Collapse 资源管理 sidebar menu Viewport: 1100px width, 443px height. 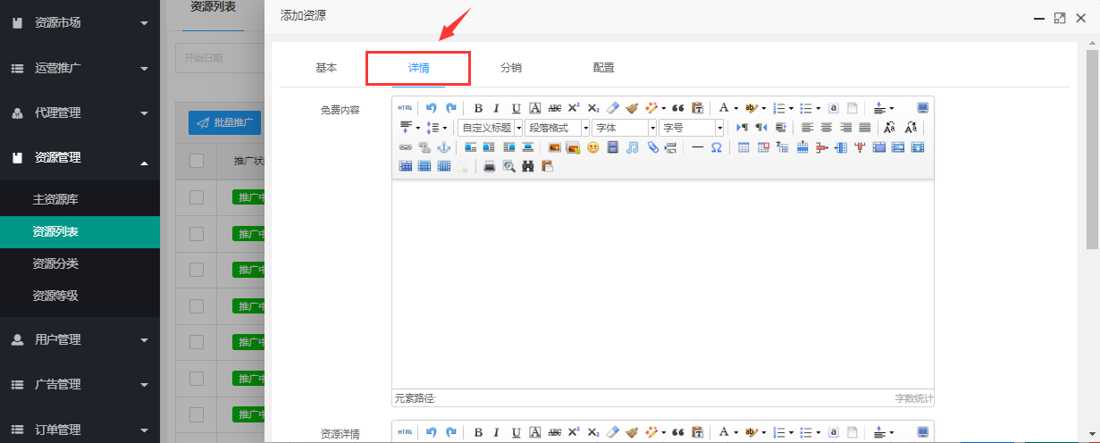pyautogui.click(x=80, y=157)
